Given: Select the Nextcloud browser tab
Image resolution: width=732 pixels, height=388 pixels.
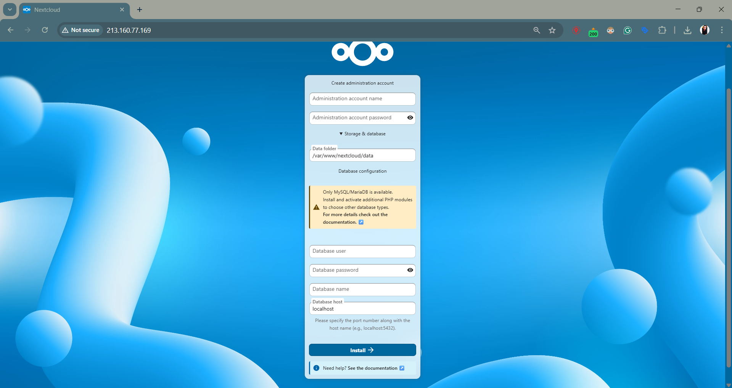Looking at the screenshot, I should coord(74,10).
